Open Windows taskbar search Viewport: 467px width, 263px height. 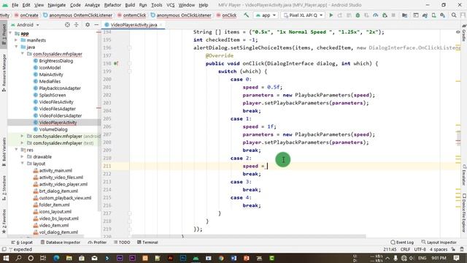[18, 258]
